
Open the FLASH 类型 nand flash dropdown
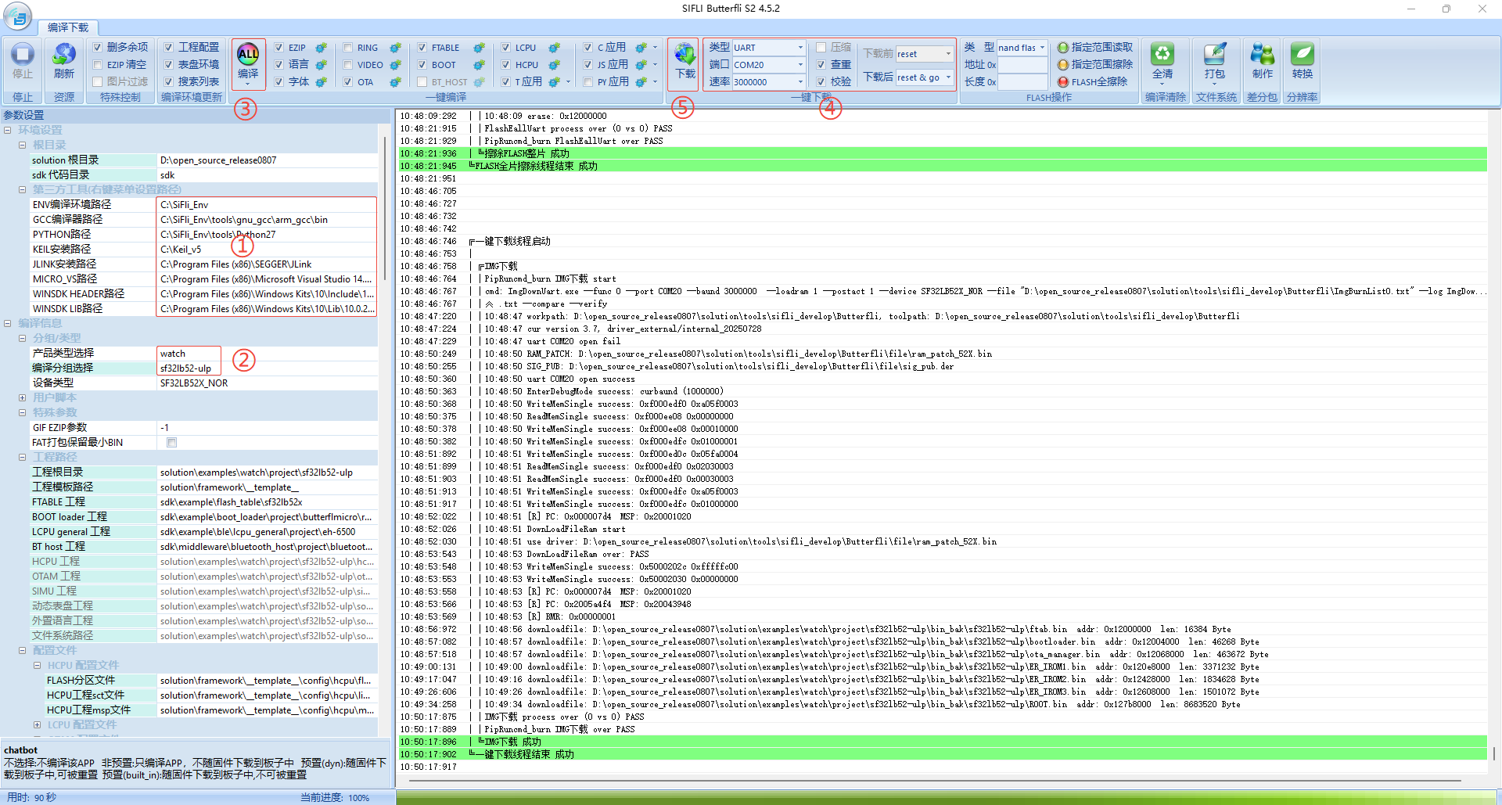1041,48
